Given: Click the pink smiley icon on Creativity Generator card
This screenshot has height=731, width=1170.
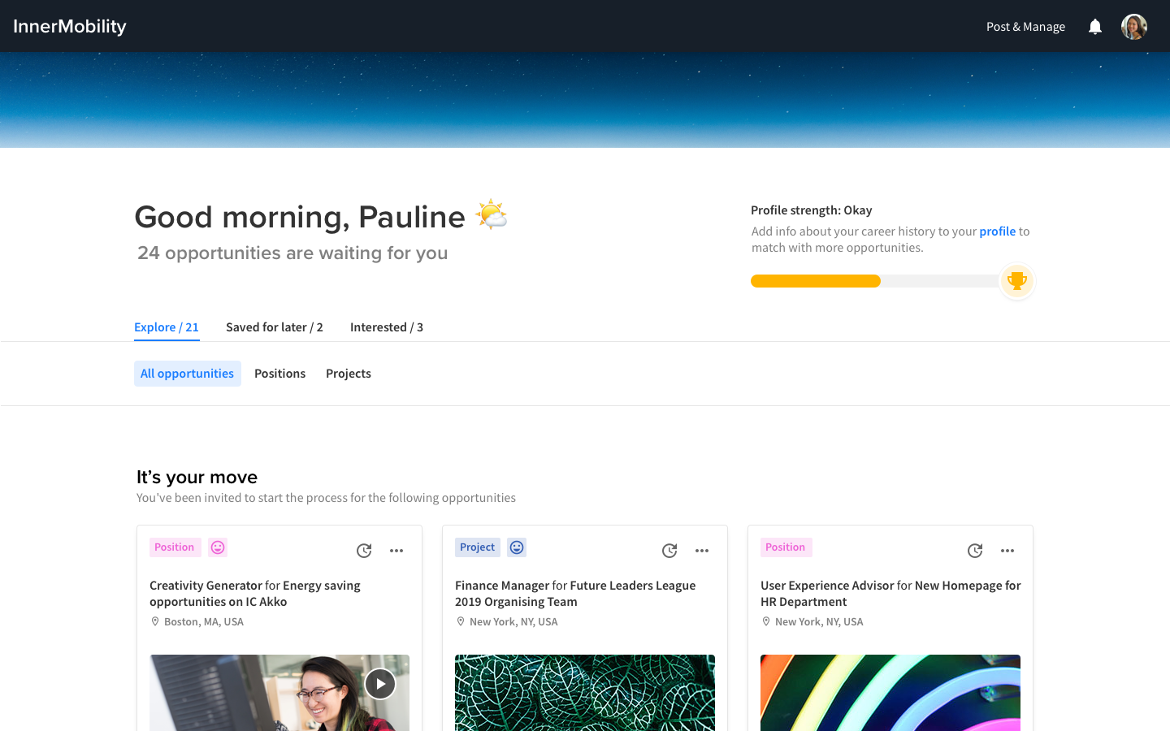Looking at the screenshot, I should 218,547.
